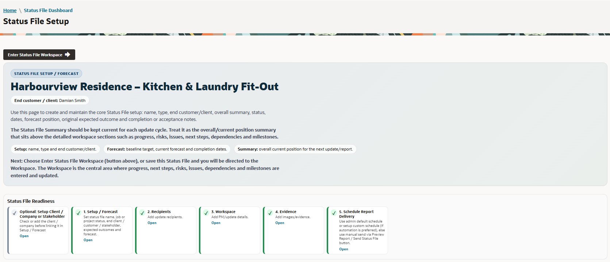Select the Status File Setup / Forecast badge
This screenshot has height=262, width=610.
[46, 73]
